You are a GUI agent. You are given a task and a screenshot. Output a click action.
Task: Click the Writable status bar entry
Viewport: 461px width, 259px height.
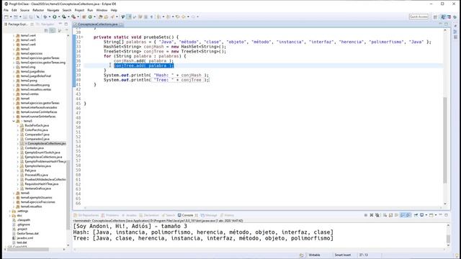314,255
